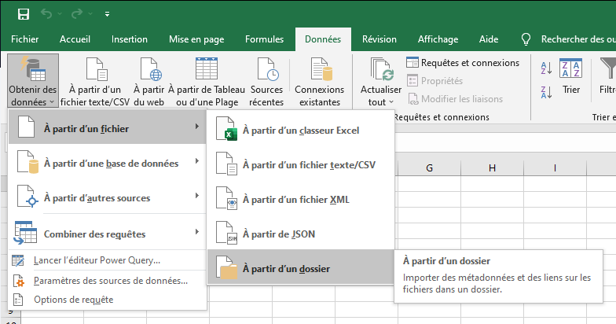Open the Customize Quick Access Toolbar dropdown

tap(107, 14)
